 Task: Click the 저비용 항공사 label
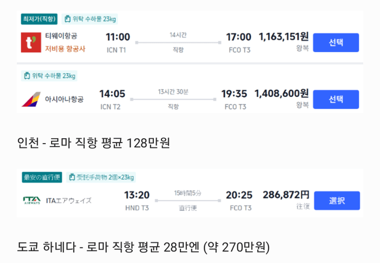tap(65, 49)
